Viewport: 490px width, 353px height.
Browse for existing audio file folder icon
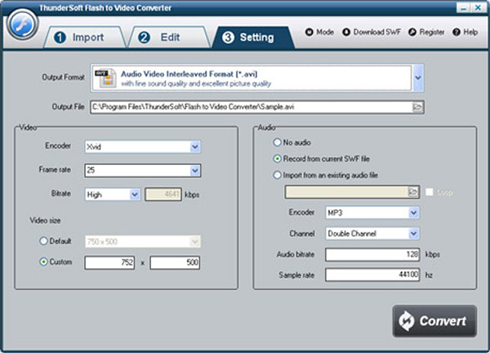[x=413, y=192]
